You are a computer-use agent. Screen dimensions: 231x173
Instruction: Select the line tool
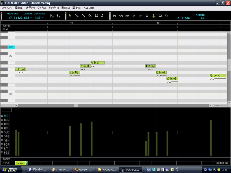pos(83,16)
